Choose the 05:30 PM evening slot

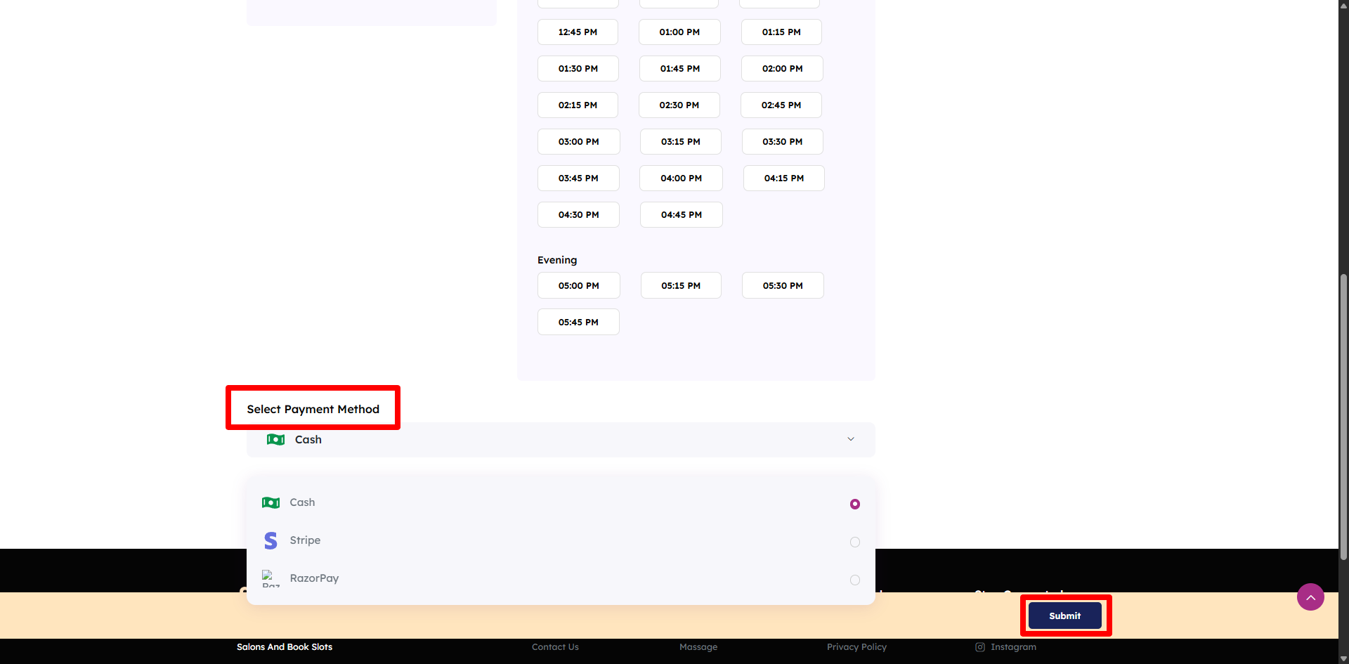(782, 286)
